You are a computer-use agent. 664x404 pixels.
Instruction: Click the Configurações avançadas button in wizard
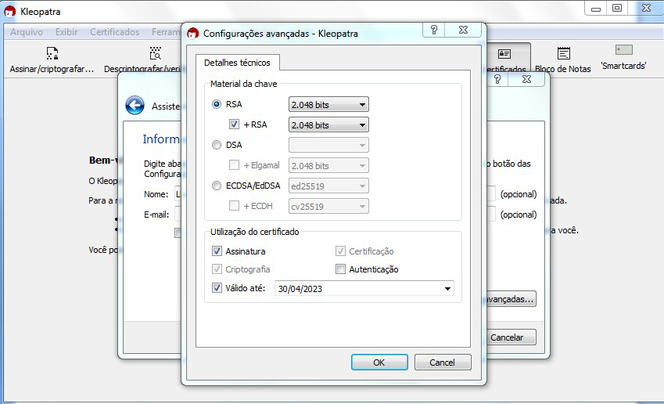(511, 299)
